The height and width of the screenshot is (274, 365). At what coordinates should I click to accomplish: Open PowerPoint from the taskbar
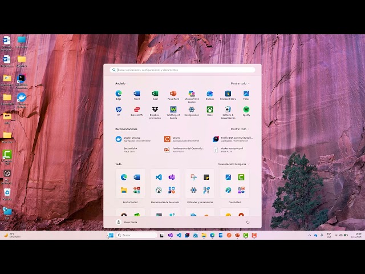tap(237, 235)
